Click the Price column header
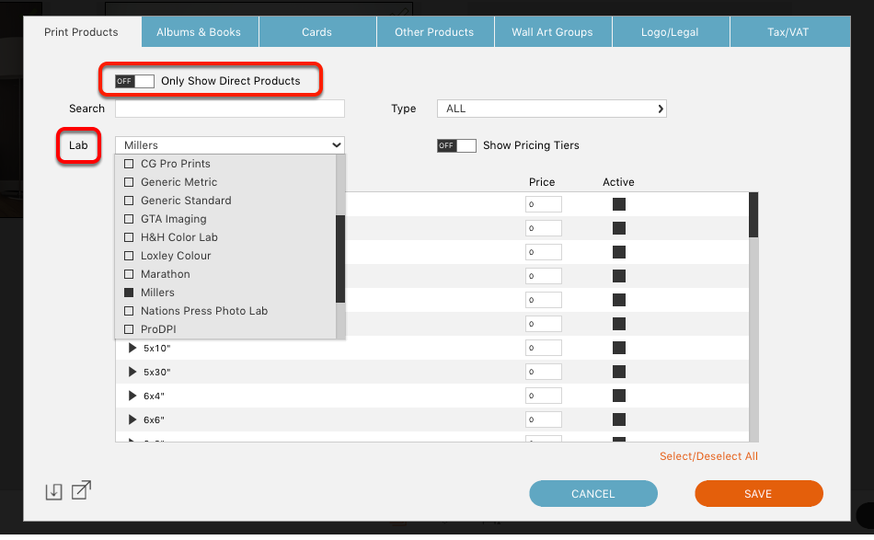874x540 pixels. pyautogui.click(x=542, y=182)
